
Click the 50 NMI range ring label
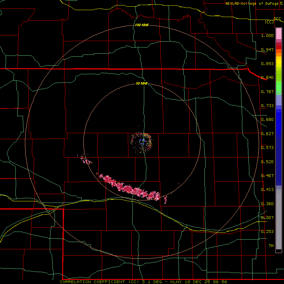click(142, 83)
